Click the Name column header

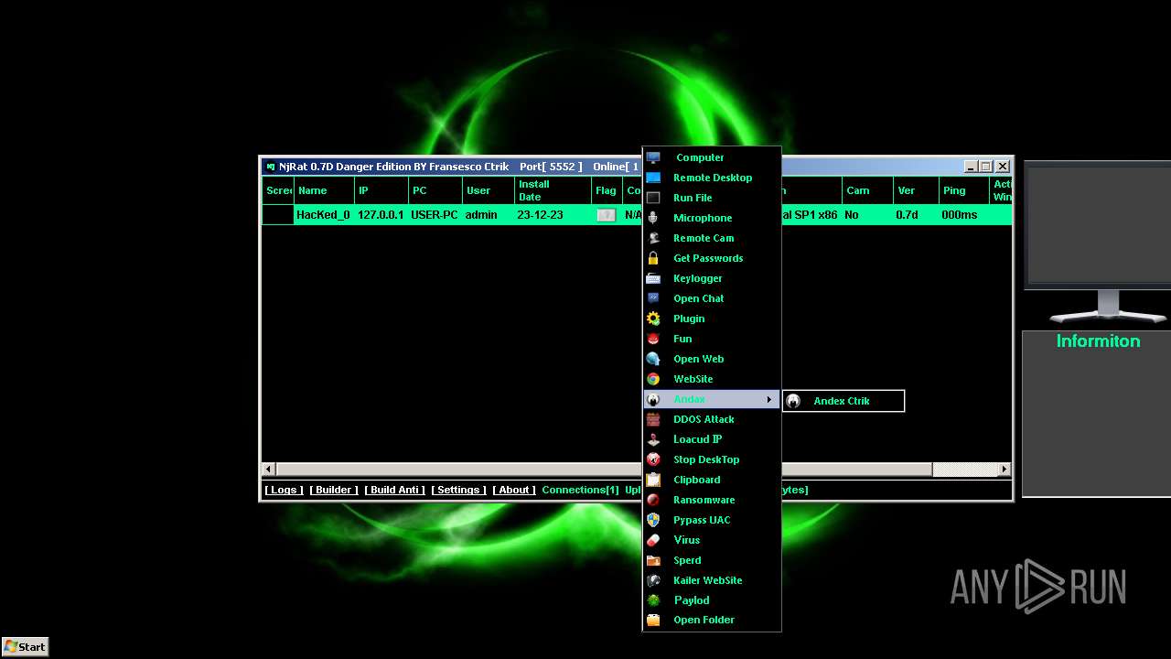(x=324, y=190)
